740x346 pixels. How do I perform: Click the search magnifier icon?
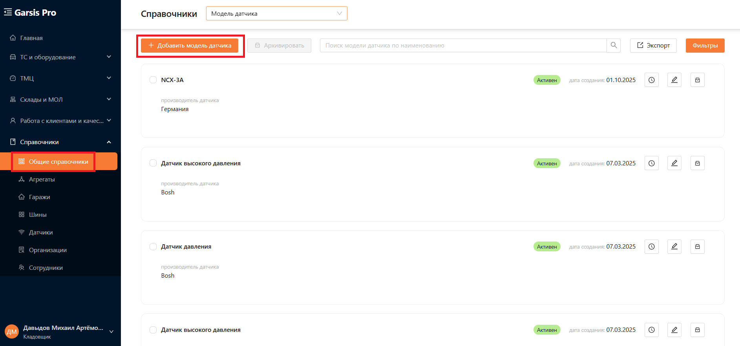(x=614, y=46)
